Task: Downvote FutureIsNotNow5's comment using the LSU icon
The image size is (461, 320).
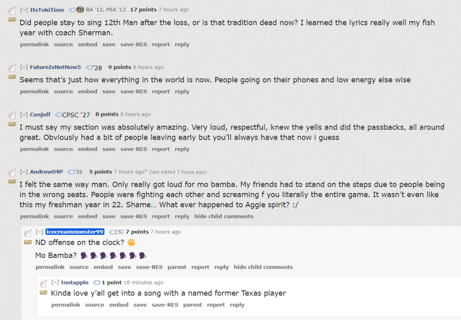Action: (x=12, y=77)
